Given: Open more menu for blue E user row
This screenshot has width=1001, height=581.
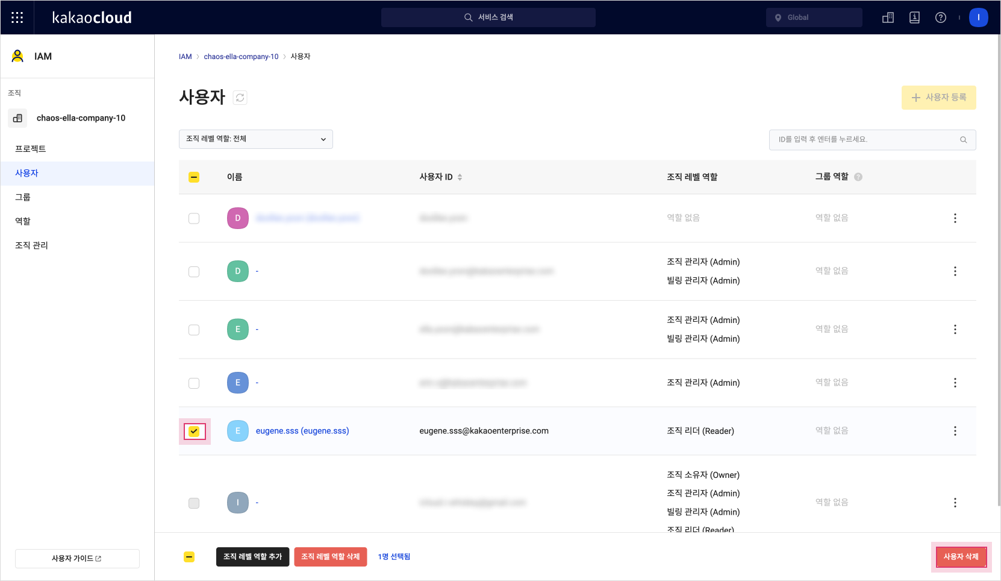Looking at the screenshot, I should point(955,383).
